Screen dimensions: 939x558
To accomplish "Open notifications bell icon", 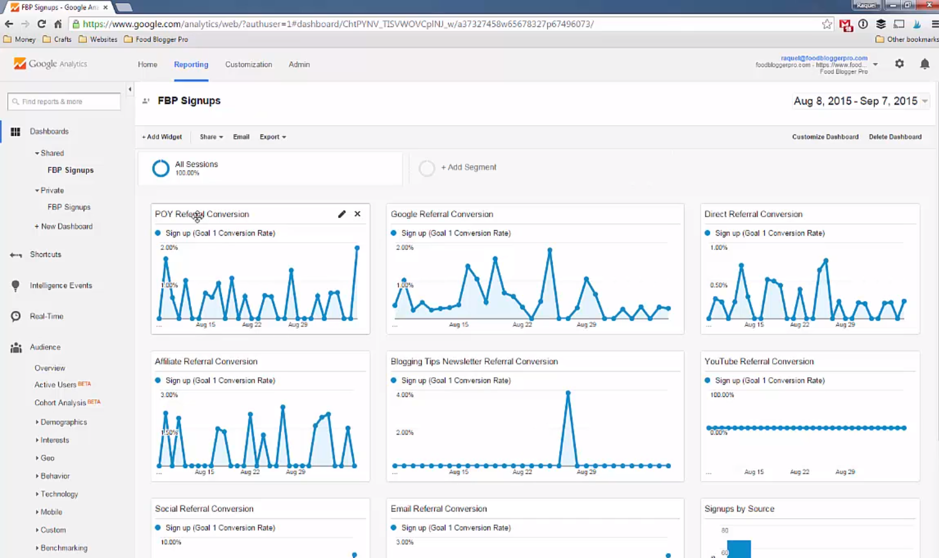I will (x=924, y=64).
